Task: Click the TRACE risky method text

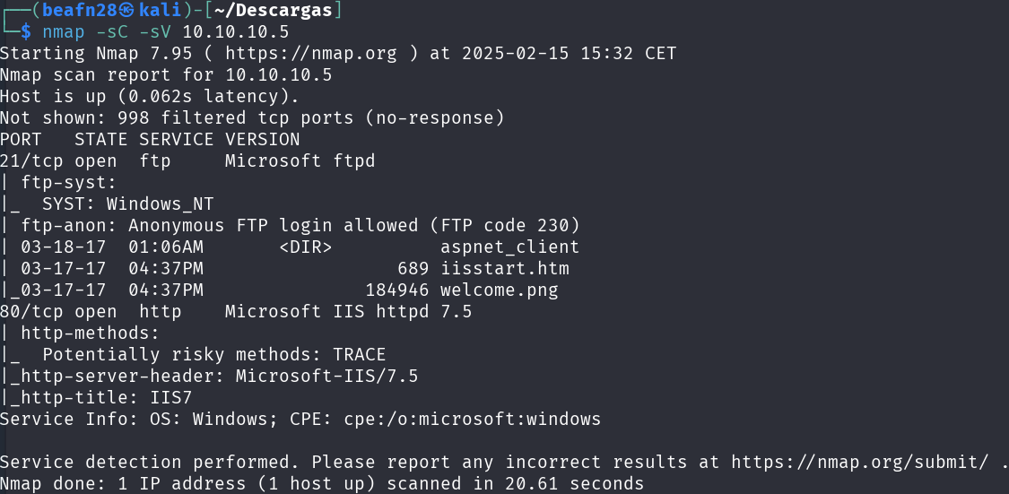Action: pyautogui.click(x=359, y=354)
